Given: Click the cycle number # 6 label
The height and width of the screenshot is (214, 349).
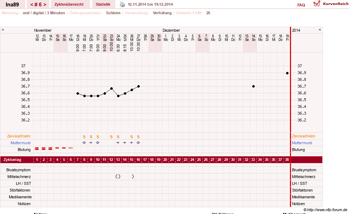Looking at the screenshot, I should [x=38, y=5].
